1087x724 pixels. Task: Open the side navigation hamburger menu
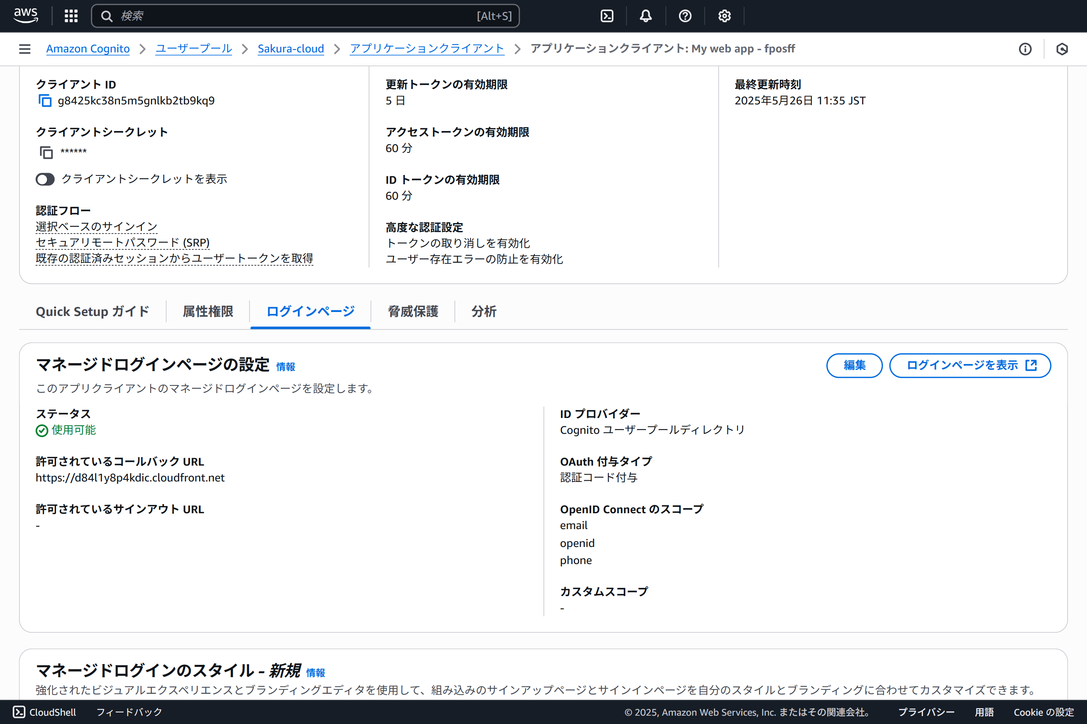[x=25, y=49]
